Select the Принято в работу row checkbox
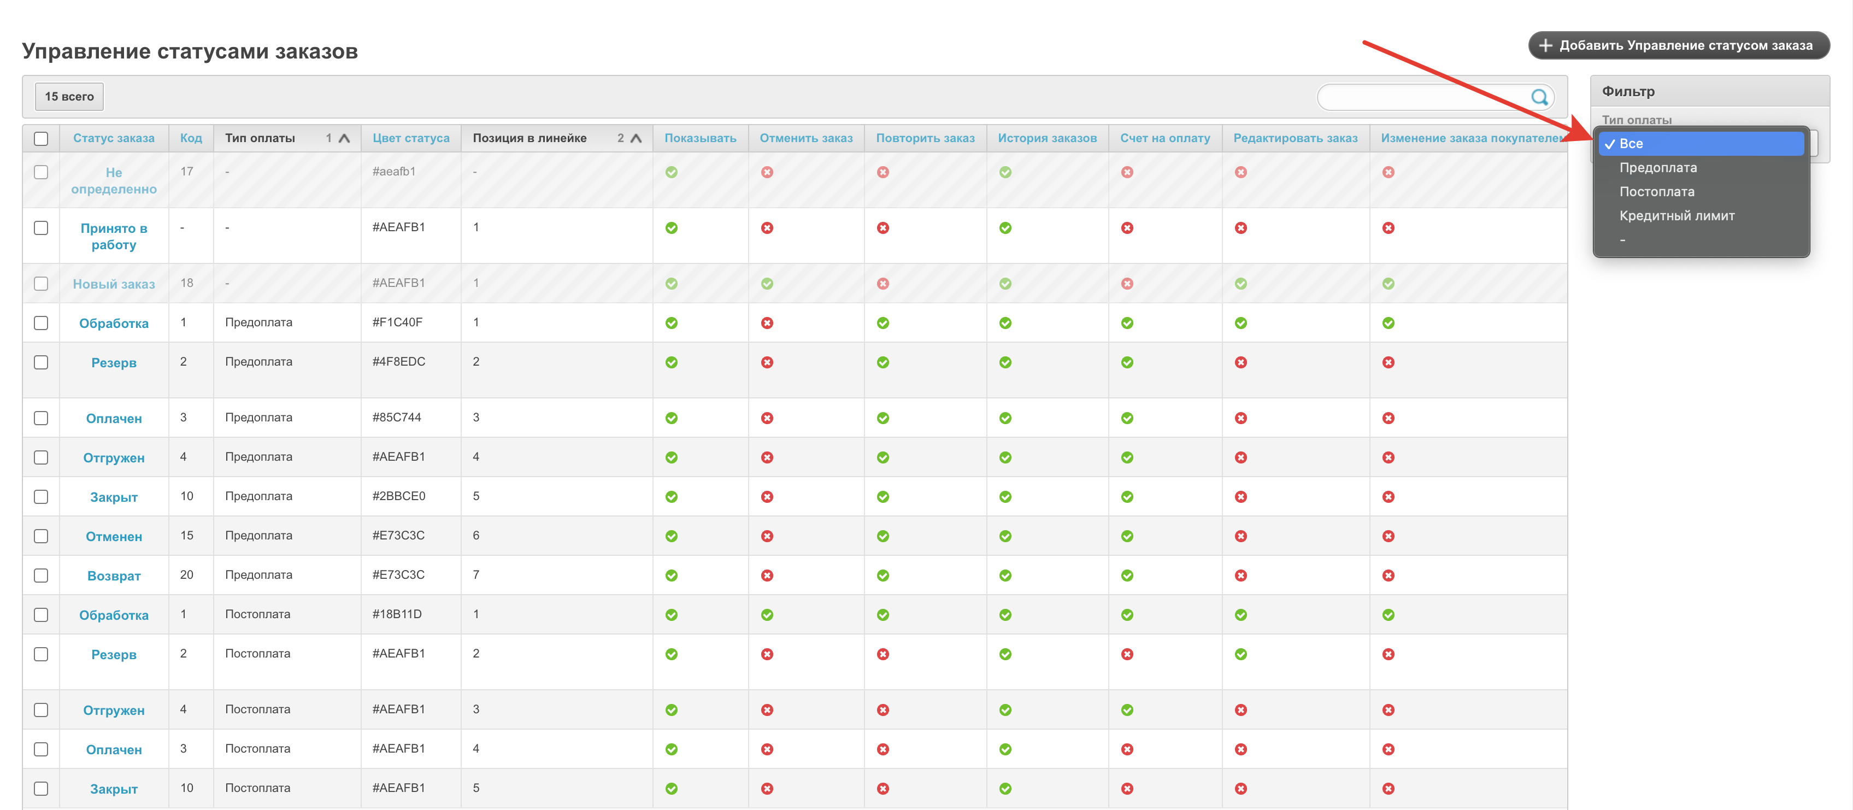Viewport: 1853px width, 810px height. (41, 228)
